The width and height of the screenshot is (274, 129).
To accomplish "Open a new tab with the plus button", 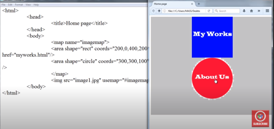I will [x=199, y=4].
